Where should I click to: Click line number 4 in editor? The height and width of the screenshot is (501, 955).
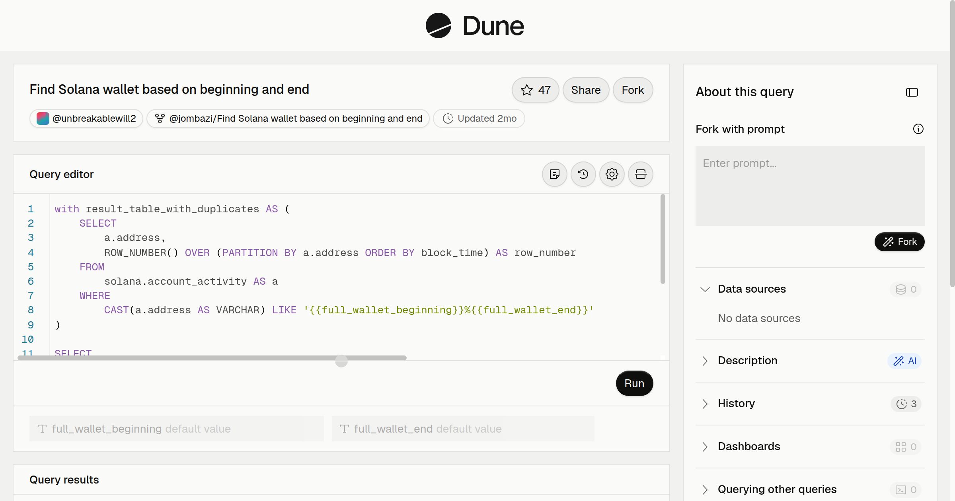[31, 252]
